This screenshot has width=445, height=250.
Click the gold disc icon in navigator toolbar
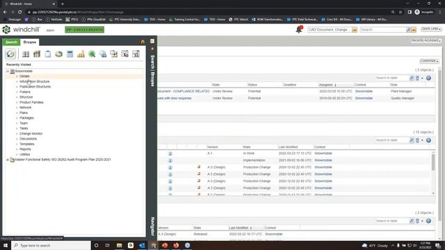pos(58,54)
